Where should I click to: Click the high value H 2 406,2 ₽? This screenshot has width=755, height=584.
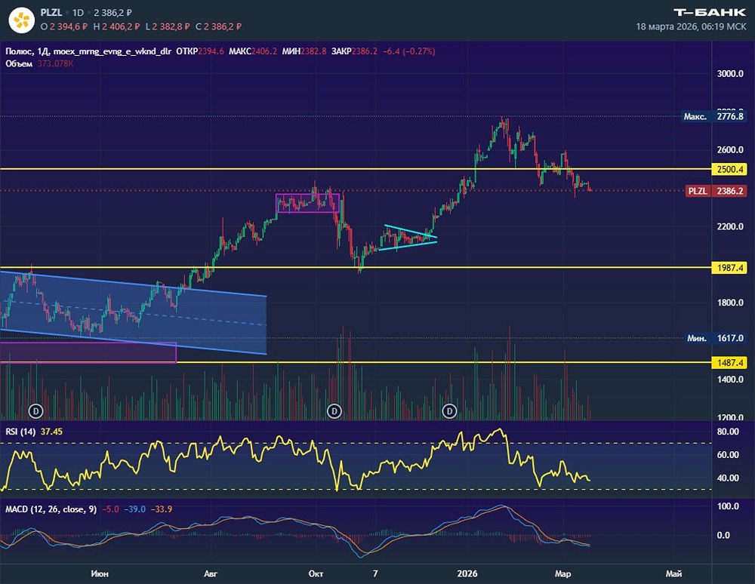point(116,26)
